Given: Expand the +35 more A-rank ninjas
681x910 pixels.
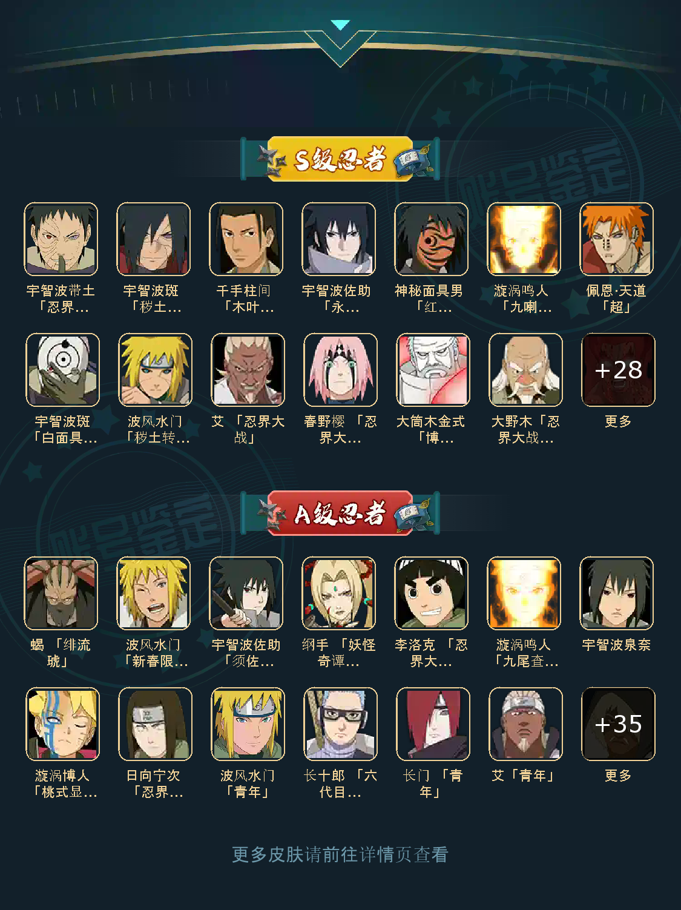Looking at the screenshot, I should click(618, 724).
